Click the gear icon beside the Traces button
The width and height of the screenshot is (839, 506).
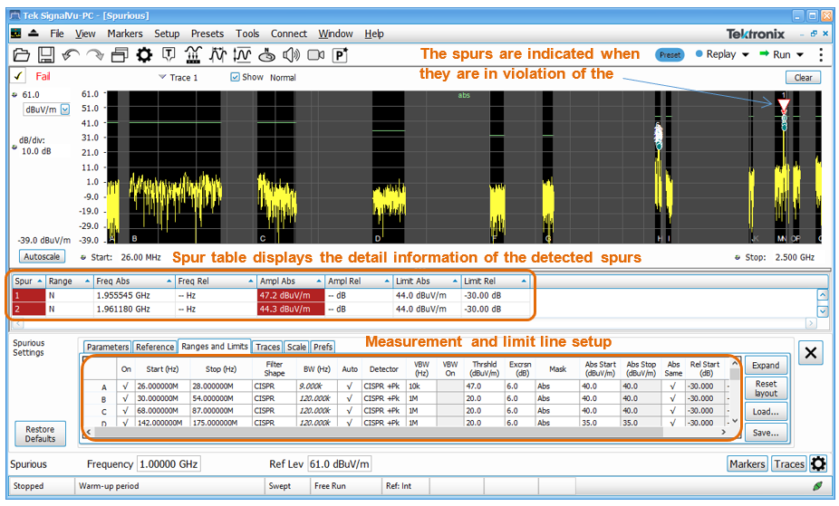tap(818, 464)
